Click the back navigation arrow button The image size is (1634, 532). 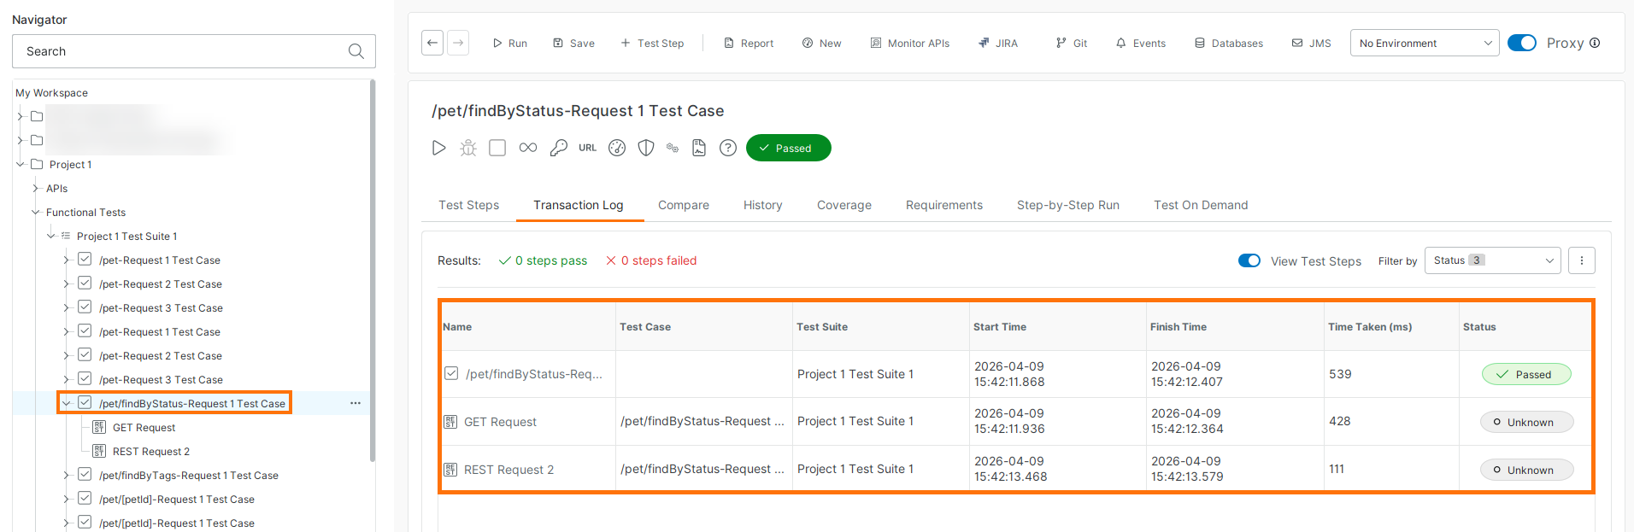coord(432,43)
